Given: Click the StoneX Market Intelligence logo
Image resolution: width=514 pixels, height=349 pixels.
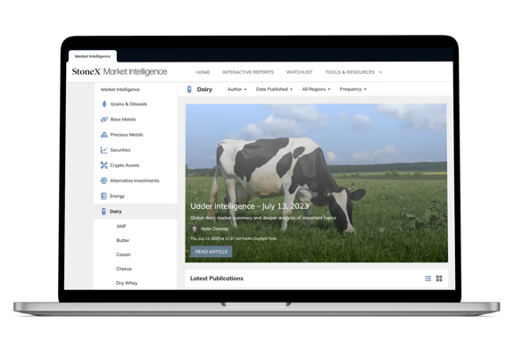Looking at the screenshot, I should [120, 71].
